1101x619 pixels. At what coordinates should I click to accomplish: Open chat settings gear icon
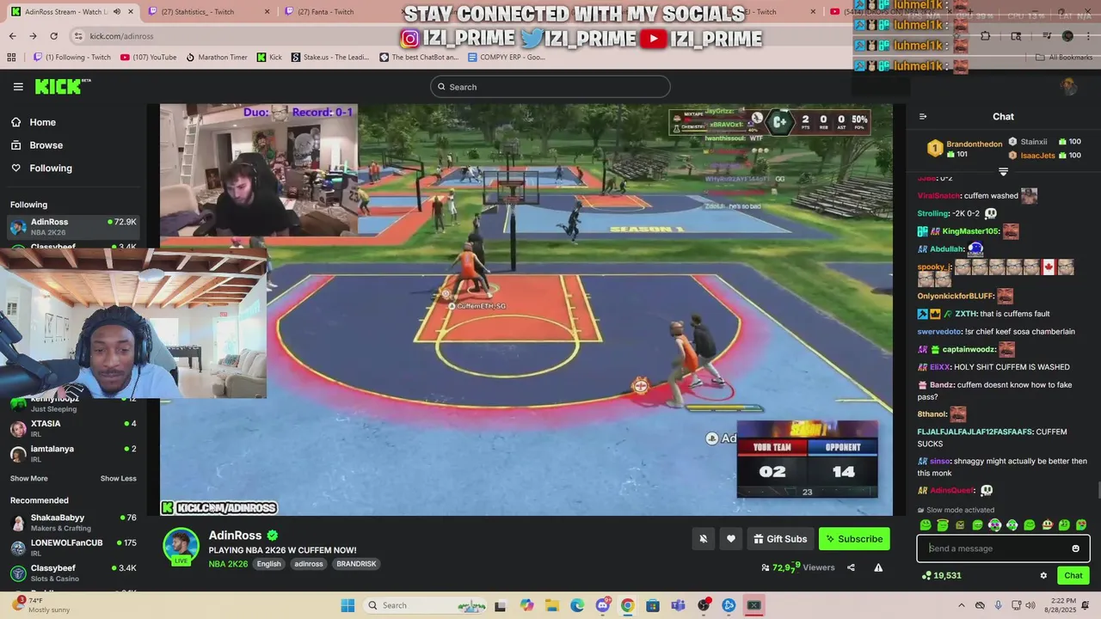(1043, 576)
